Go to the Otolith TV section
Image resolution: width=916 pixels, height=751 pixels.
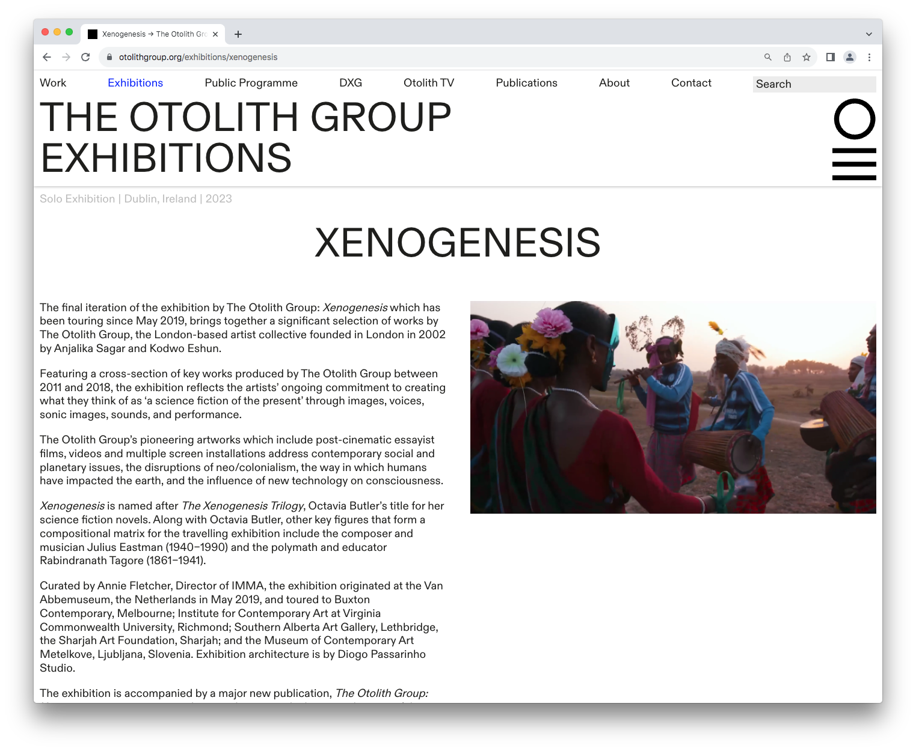coord(429,83)
